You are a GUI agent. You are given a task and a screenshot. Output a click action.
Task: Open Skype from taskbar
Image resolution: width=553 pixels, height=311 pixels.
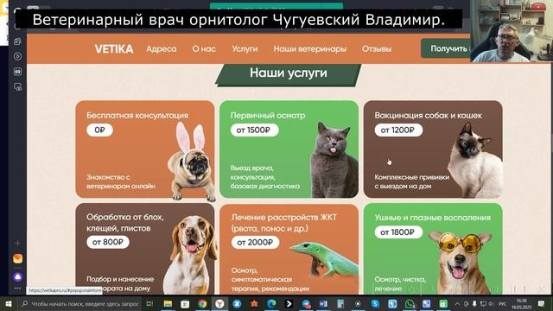375,303
